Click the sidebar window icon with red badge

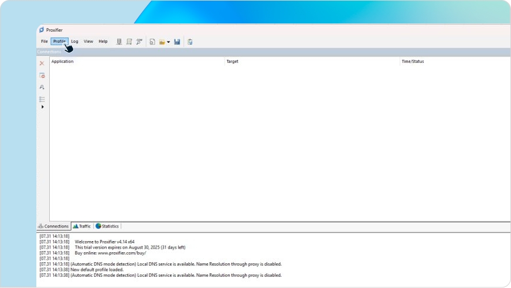42,75
